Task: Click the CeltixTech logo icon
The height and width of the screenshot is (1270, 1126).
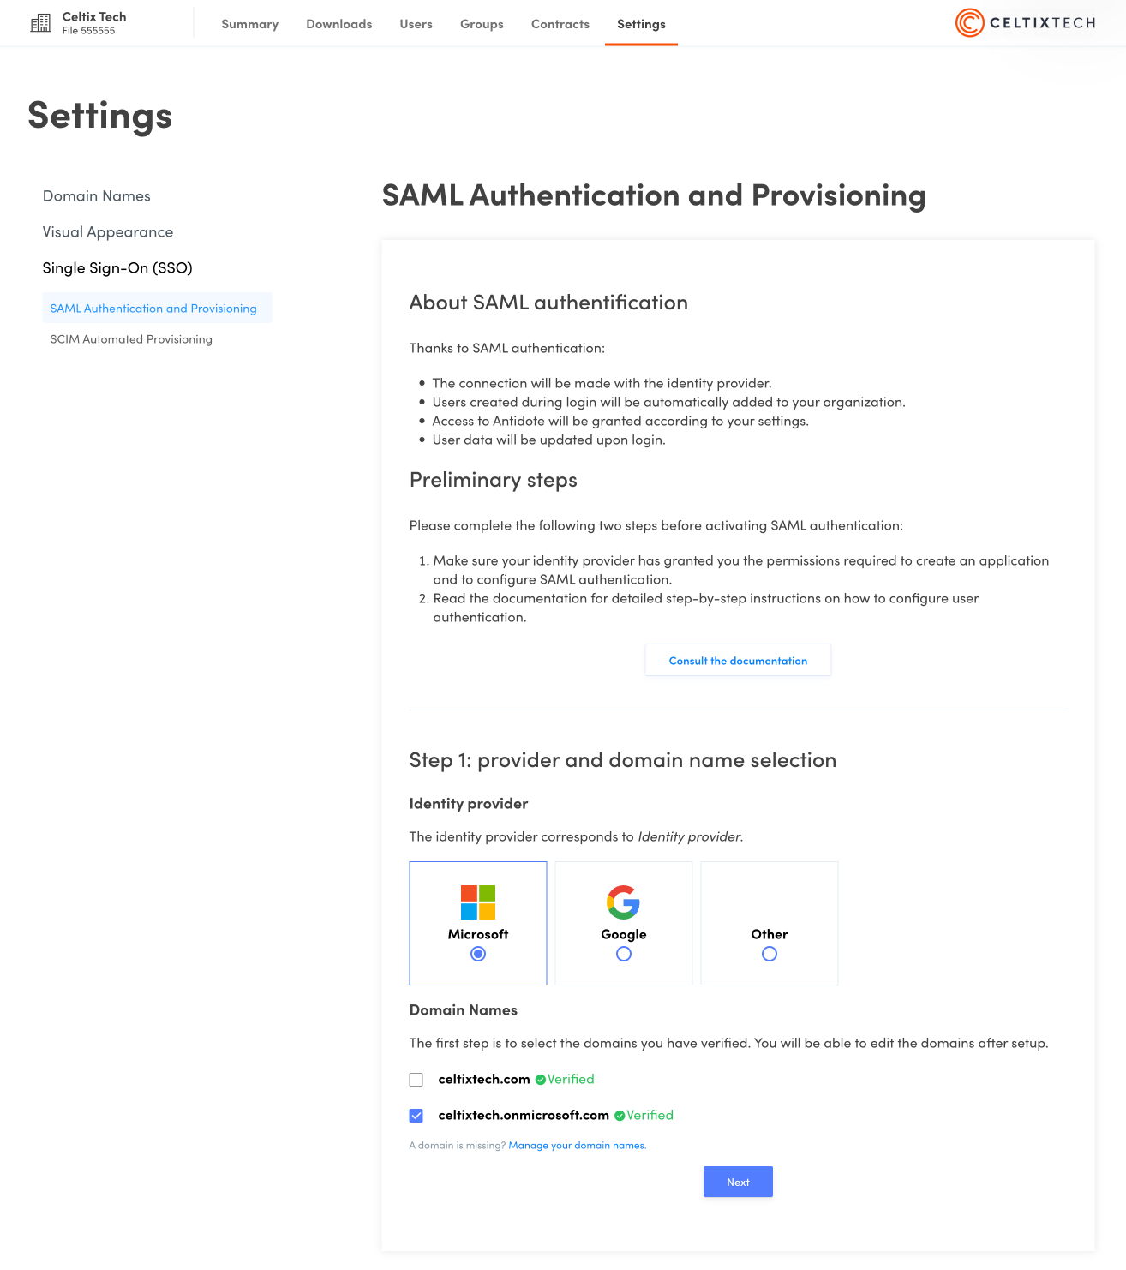Action: (x=969, y=23)
